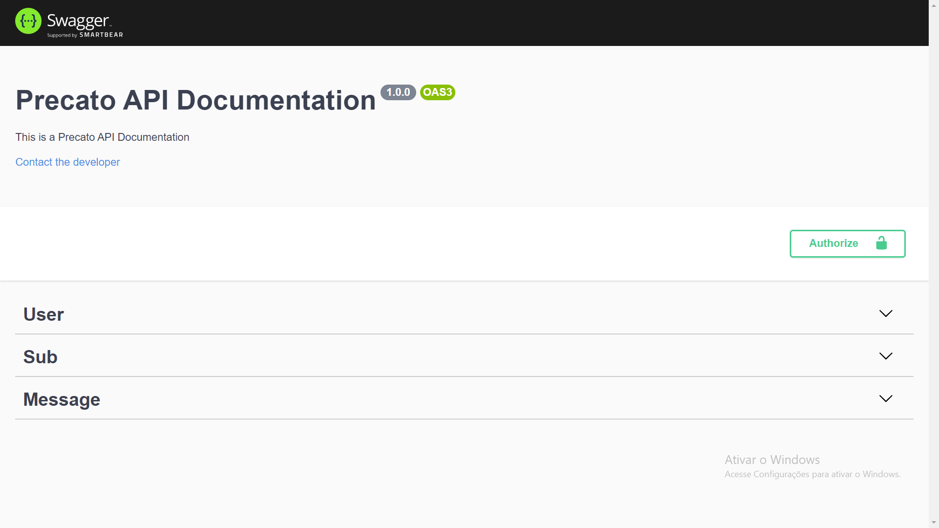Click the Precato API Documentation title
Image resolution: width=939 pixels, height=528 pixels.
(196, 100)
